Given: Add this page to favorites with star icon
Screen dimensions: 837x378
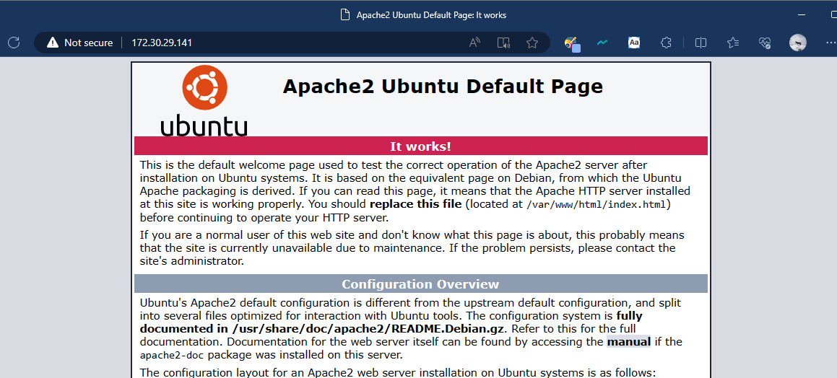Looking at the screenshot, I should (532, 43).
